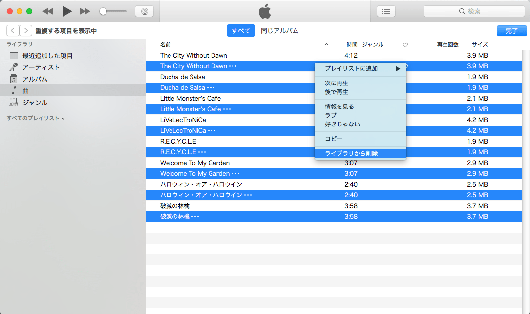
Task: Select the unhighlighted Ducha de Salsa row
Action: (334, 77)
